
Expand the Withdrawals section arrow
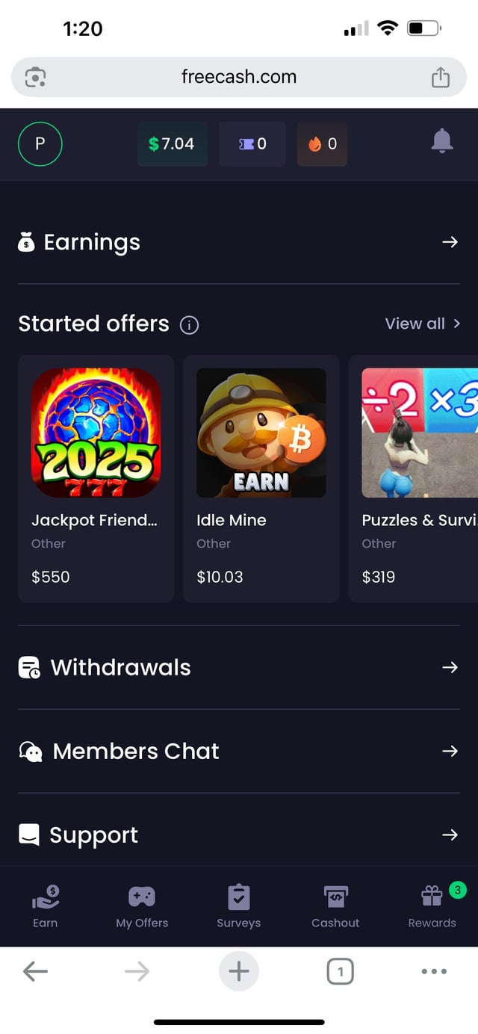pos(450,667)
